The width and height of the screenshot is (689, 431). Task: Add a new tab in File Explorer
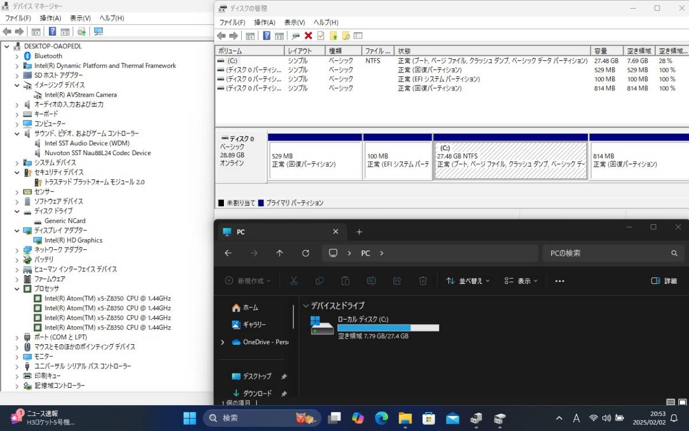coord(359,232)
